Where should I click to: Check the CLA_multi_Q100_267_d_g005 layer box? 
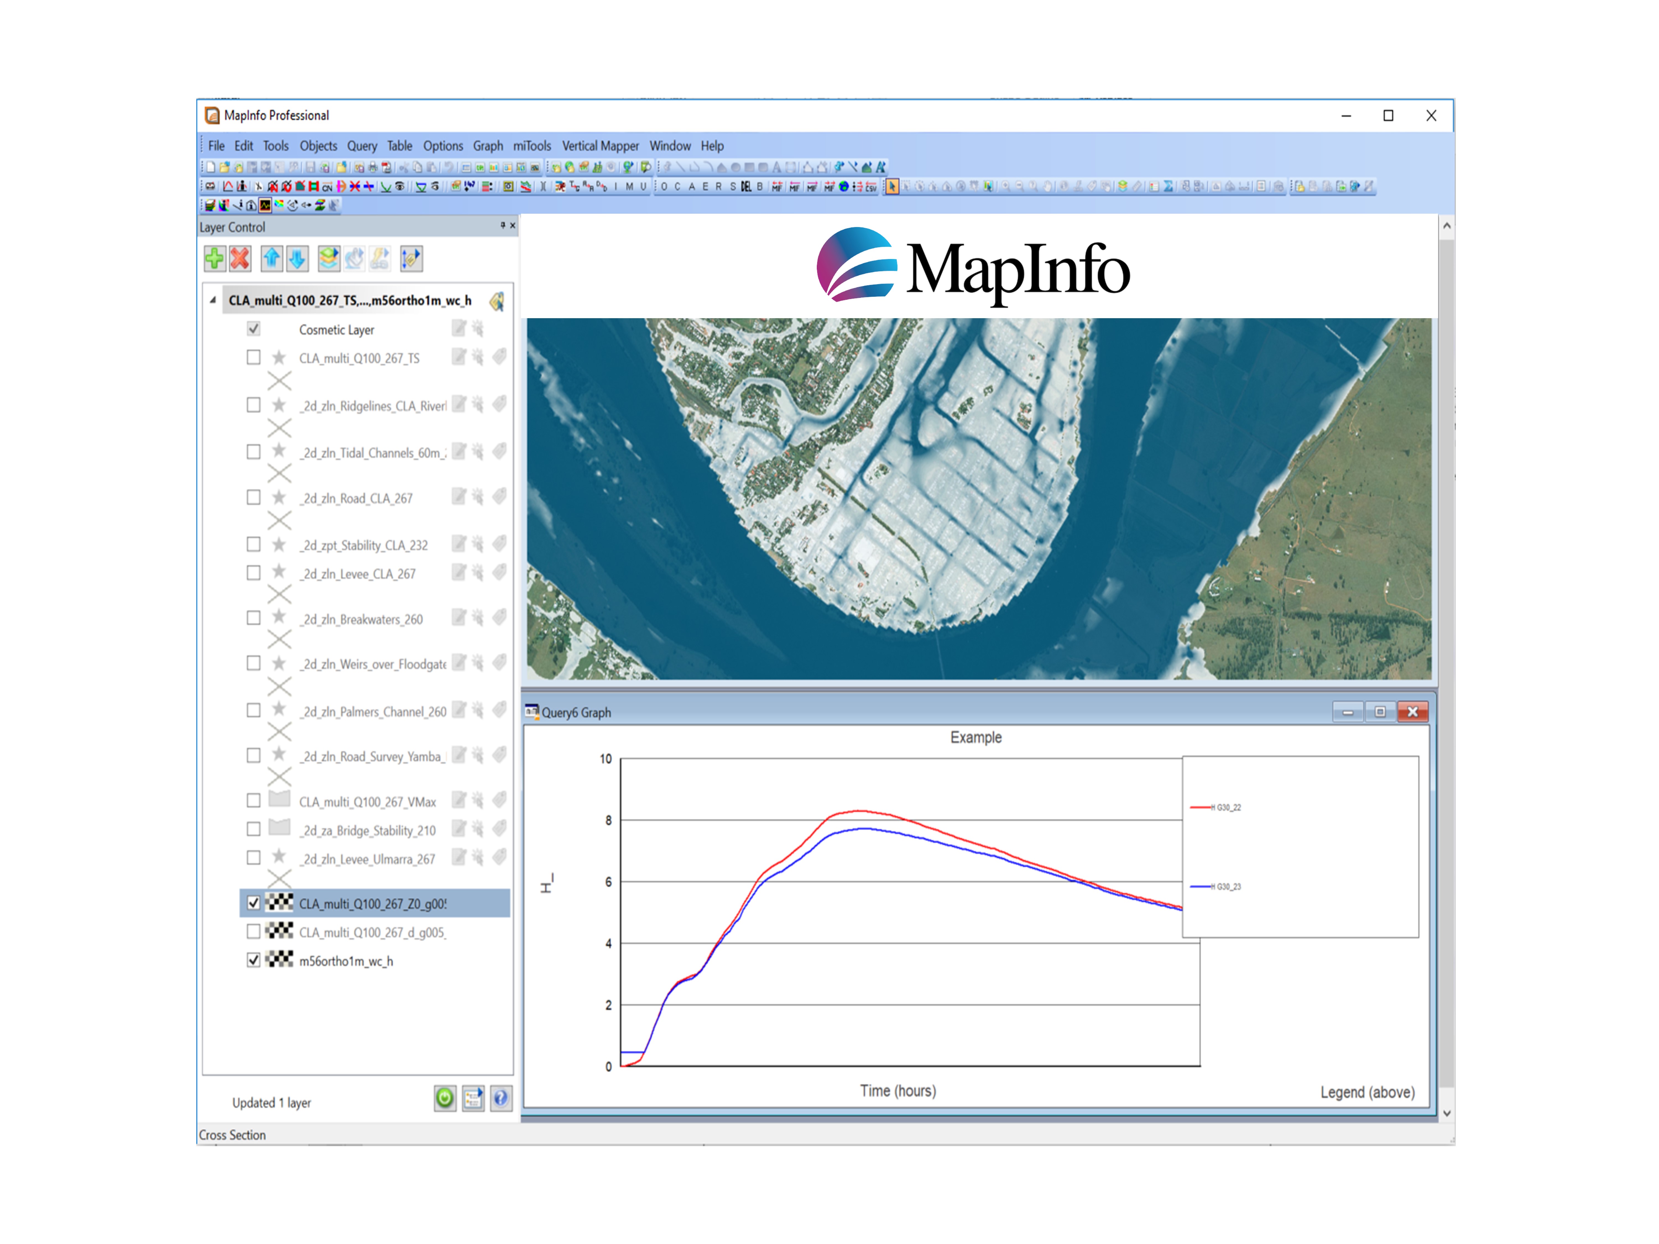coord(254,931)
